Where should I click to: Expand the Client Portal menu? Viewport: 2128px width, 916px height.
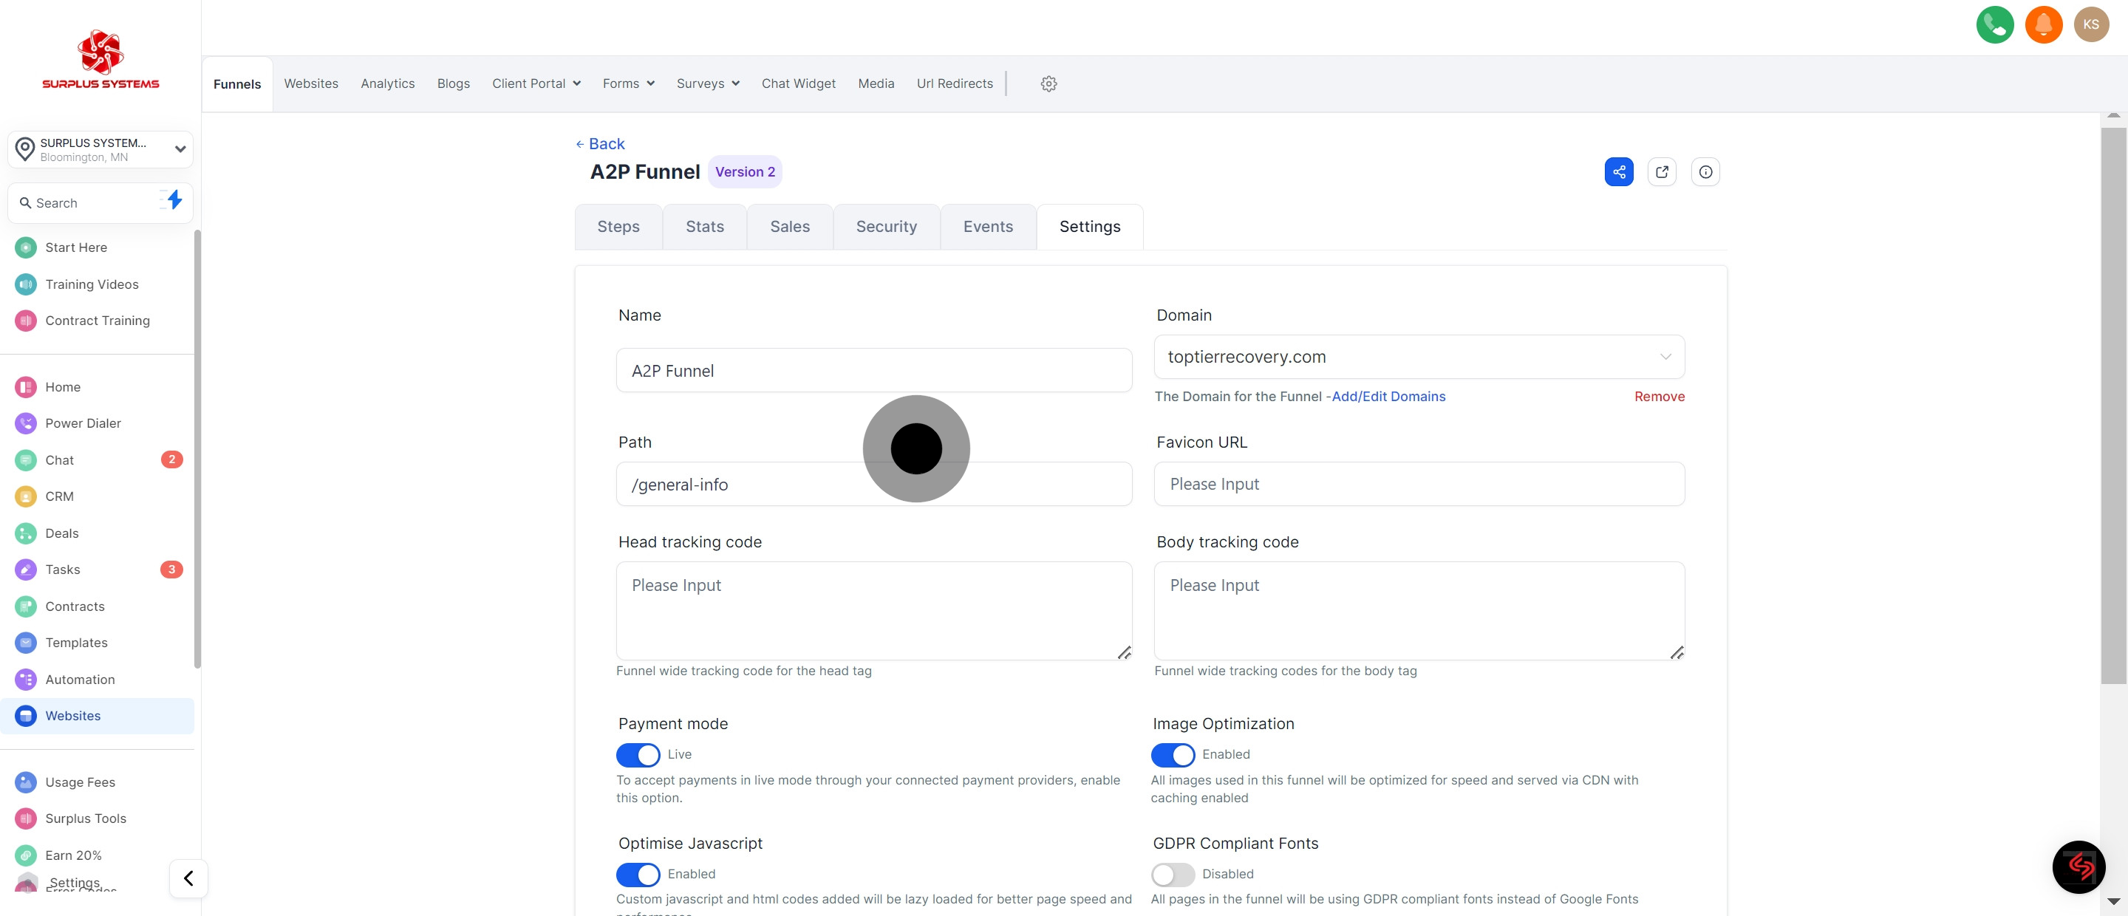coord(536,83)
